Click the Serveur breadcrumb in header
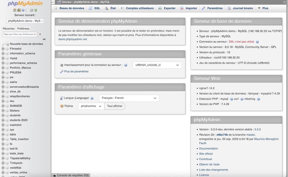The height and width of the screenshot is (177, 288). pos(85,2)
